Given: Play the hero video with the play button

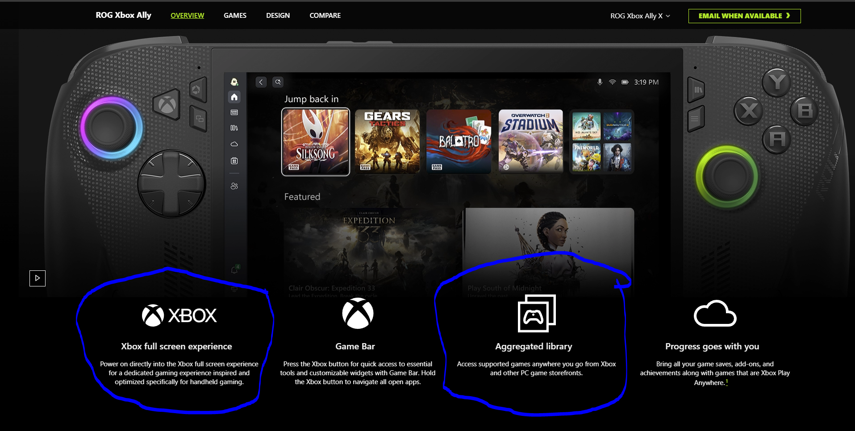Looking at the screenshot, I should click(38, 278).
